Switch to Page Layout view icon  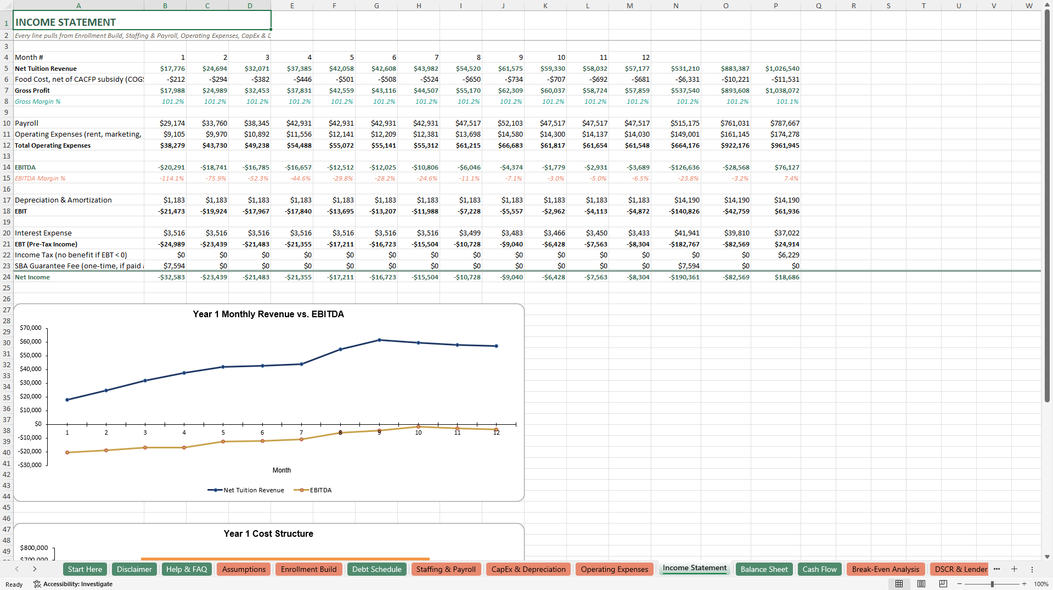pos(921,584)
